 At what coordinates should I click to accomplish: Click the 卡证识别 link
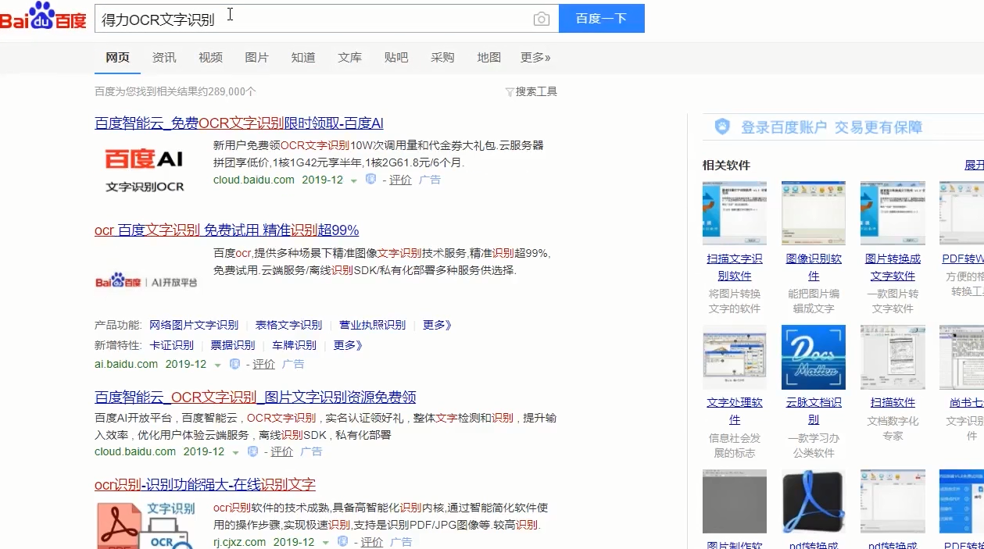(172, 345)
